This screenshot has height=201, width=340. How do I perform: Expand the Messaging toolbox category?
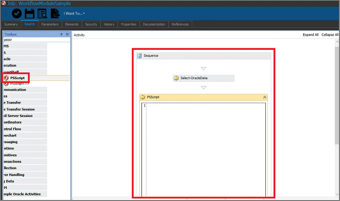(25, 142)
